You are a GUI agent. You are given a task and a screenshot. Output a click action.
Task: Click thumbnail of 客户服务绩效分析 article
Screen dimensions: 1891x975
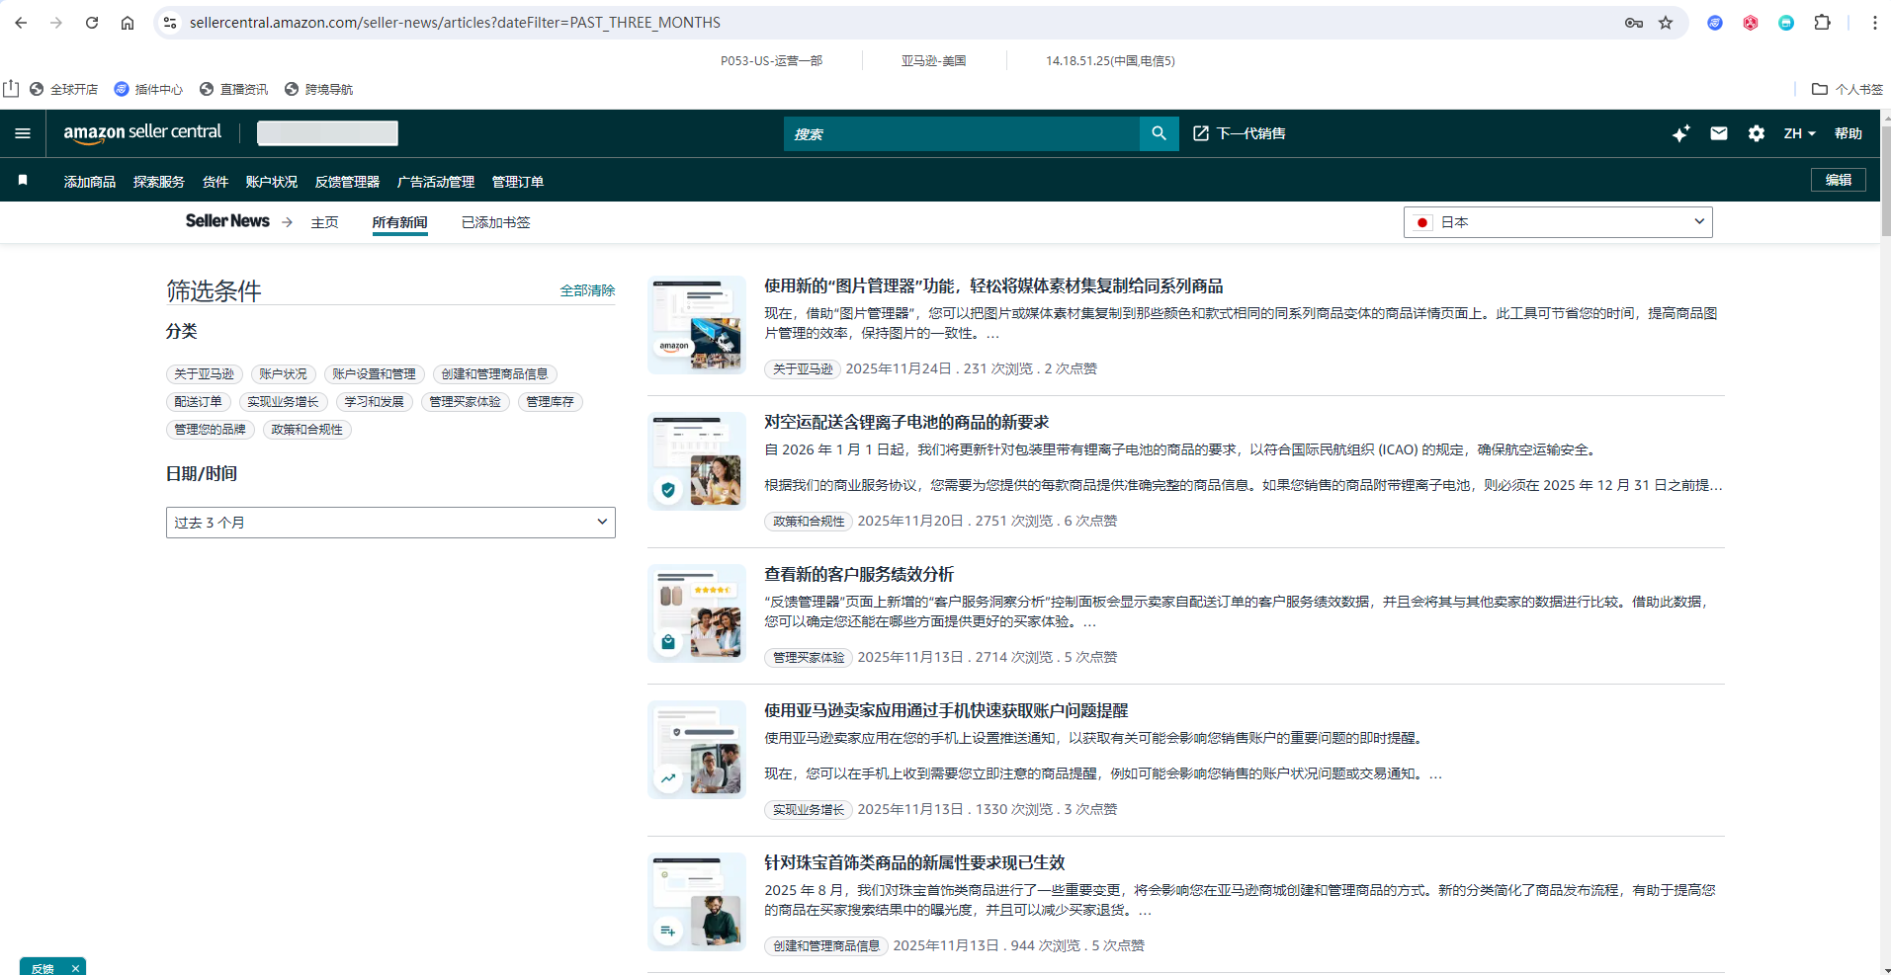(697, 613)
